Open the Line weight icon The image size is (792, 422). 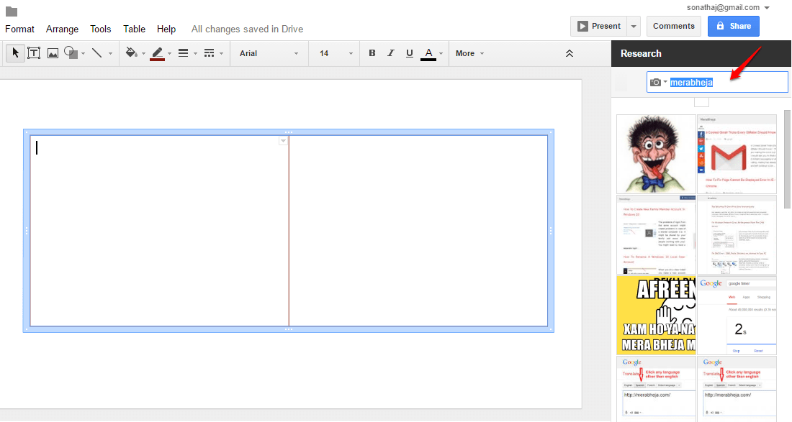[184, 53]
